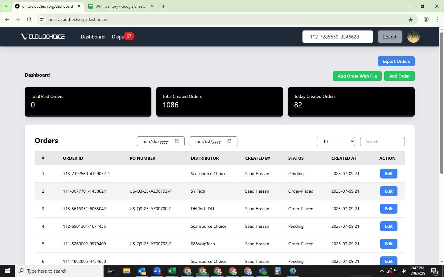This screenshot has width=444, height=277.
Task: Click the Today Created Orders card
Action: tap(351, 102)
